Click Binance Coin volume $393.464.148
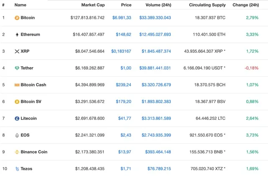This screenshot has height=176, width=268. tap(158, 152)
